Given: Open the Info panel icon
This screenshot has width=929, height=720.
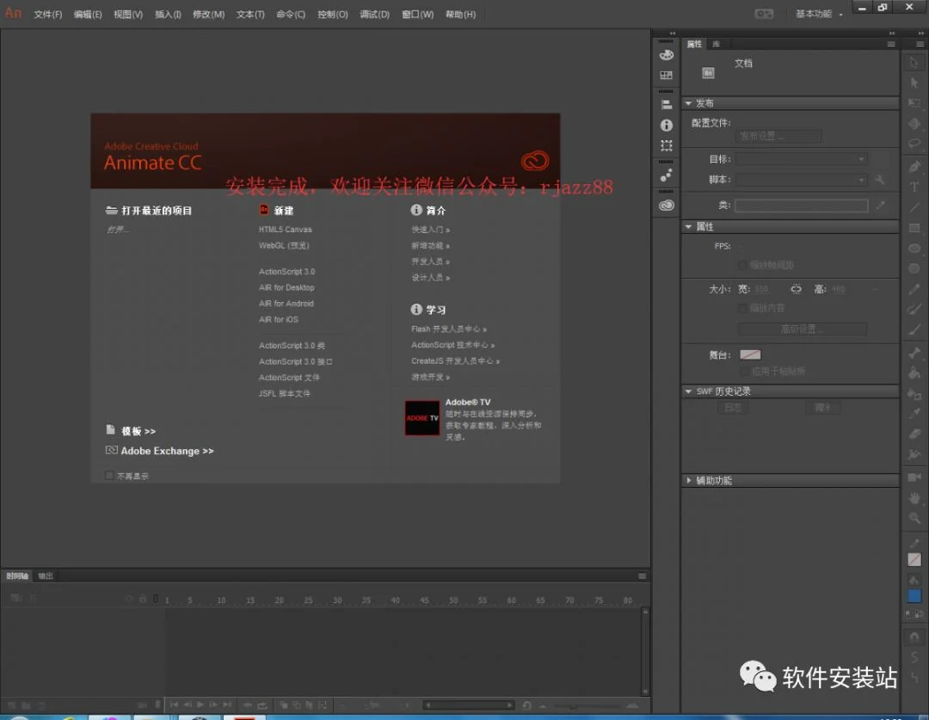Looking at the screenshot, I should (x=667, y=125).
